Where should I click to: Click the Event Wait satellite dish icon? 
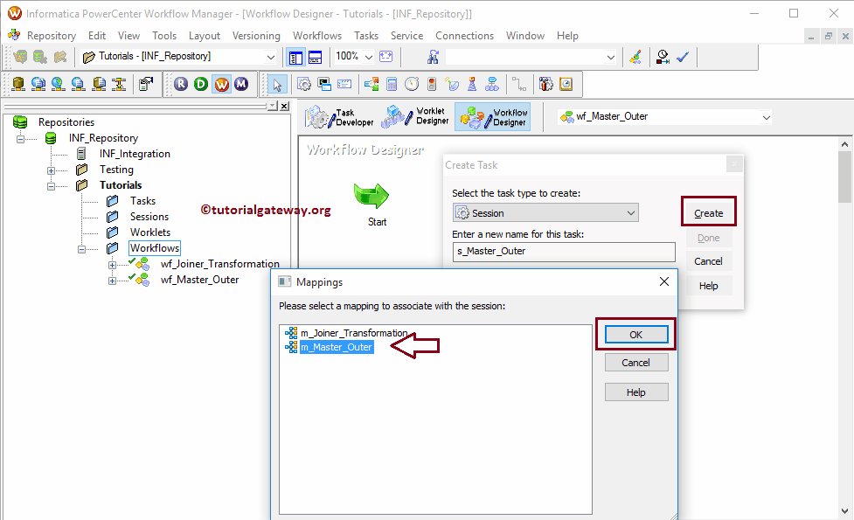tap(452, 85)
